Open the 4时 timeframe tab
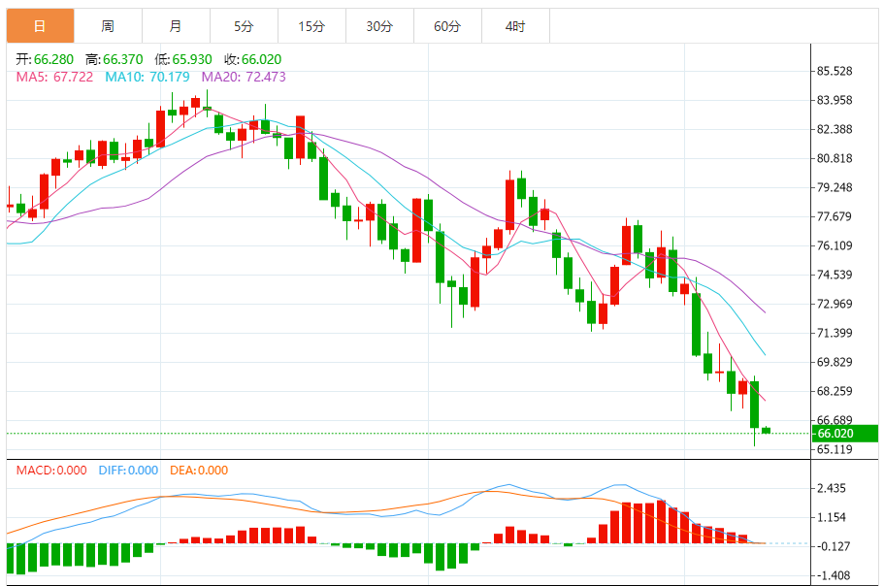 pyautogui.click(x=515, y=26)
